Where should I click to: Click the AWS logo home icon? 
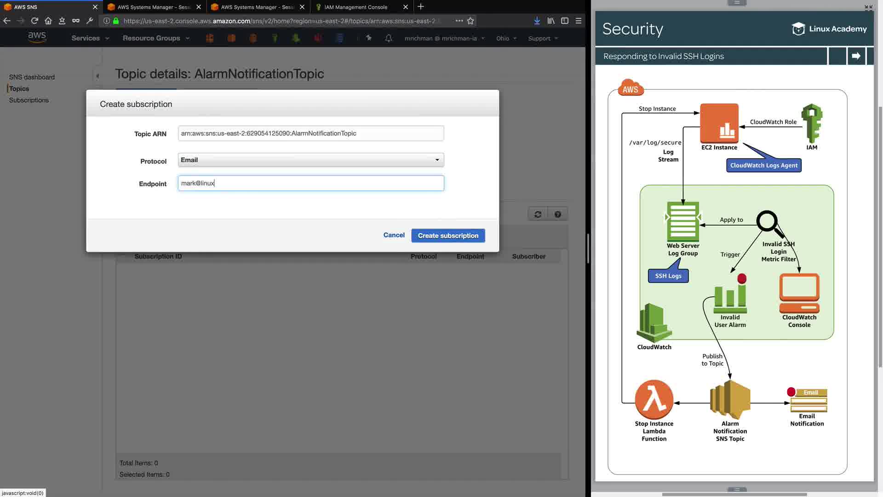point(37,37)
